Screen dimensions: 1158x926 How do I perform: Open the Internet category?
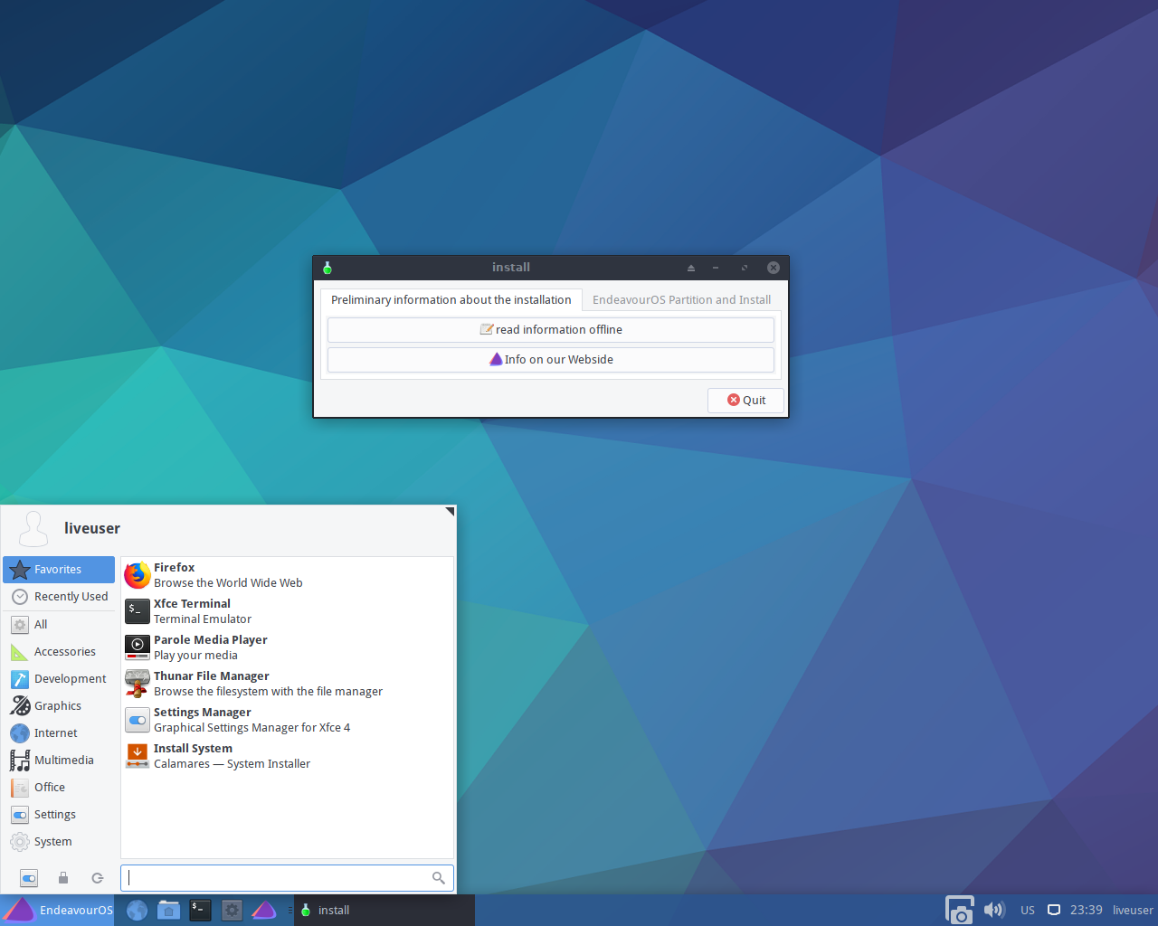[59, 733]
